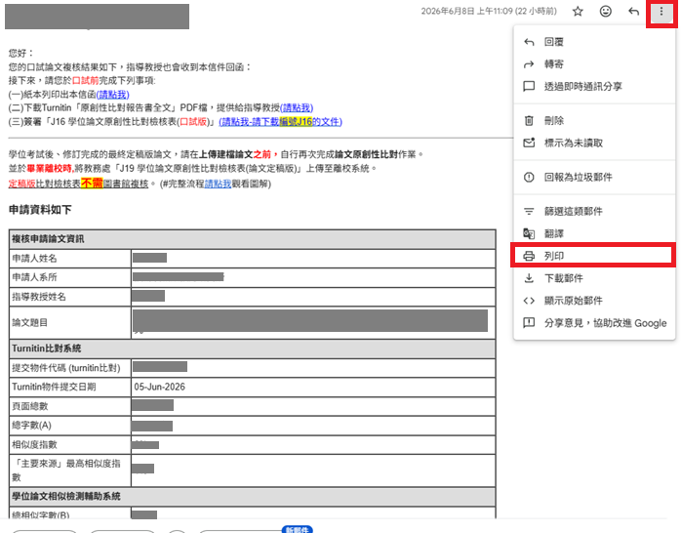Mark email as unread via 標示為未讀取
681x533 pixels.
pyautogui.click(x=594, y=143)
